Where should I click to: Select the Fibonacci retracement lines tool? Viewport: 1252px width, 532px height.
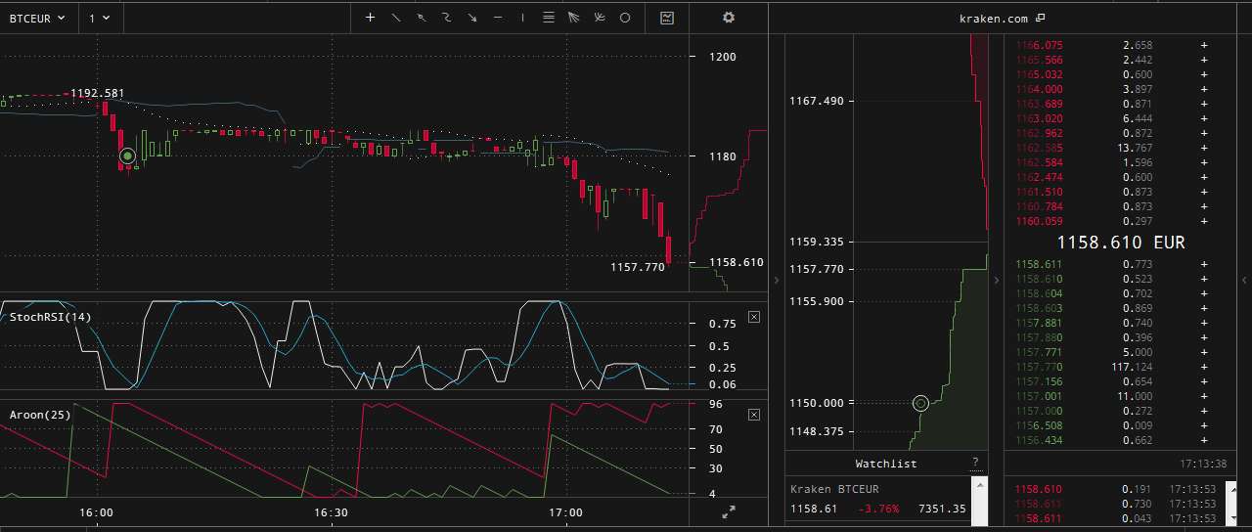coord(548,18)
